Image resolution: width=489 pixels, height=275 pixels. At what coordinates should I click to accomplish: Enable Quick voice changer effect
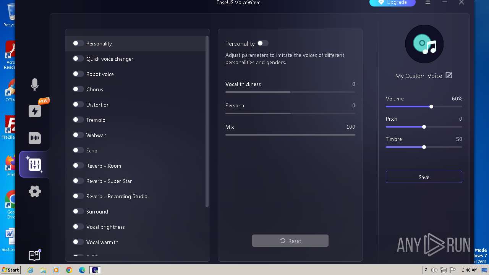[x=78, y=59]
